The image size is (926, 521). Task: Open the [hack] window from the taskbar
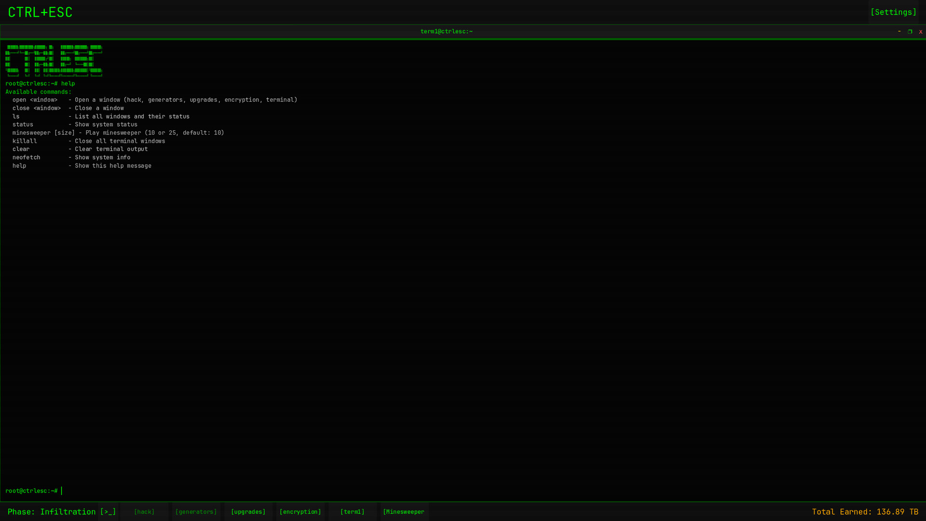click(144, 511)
